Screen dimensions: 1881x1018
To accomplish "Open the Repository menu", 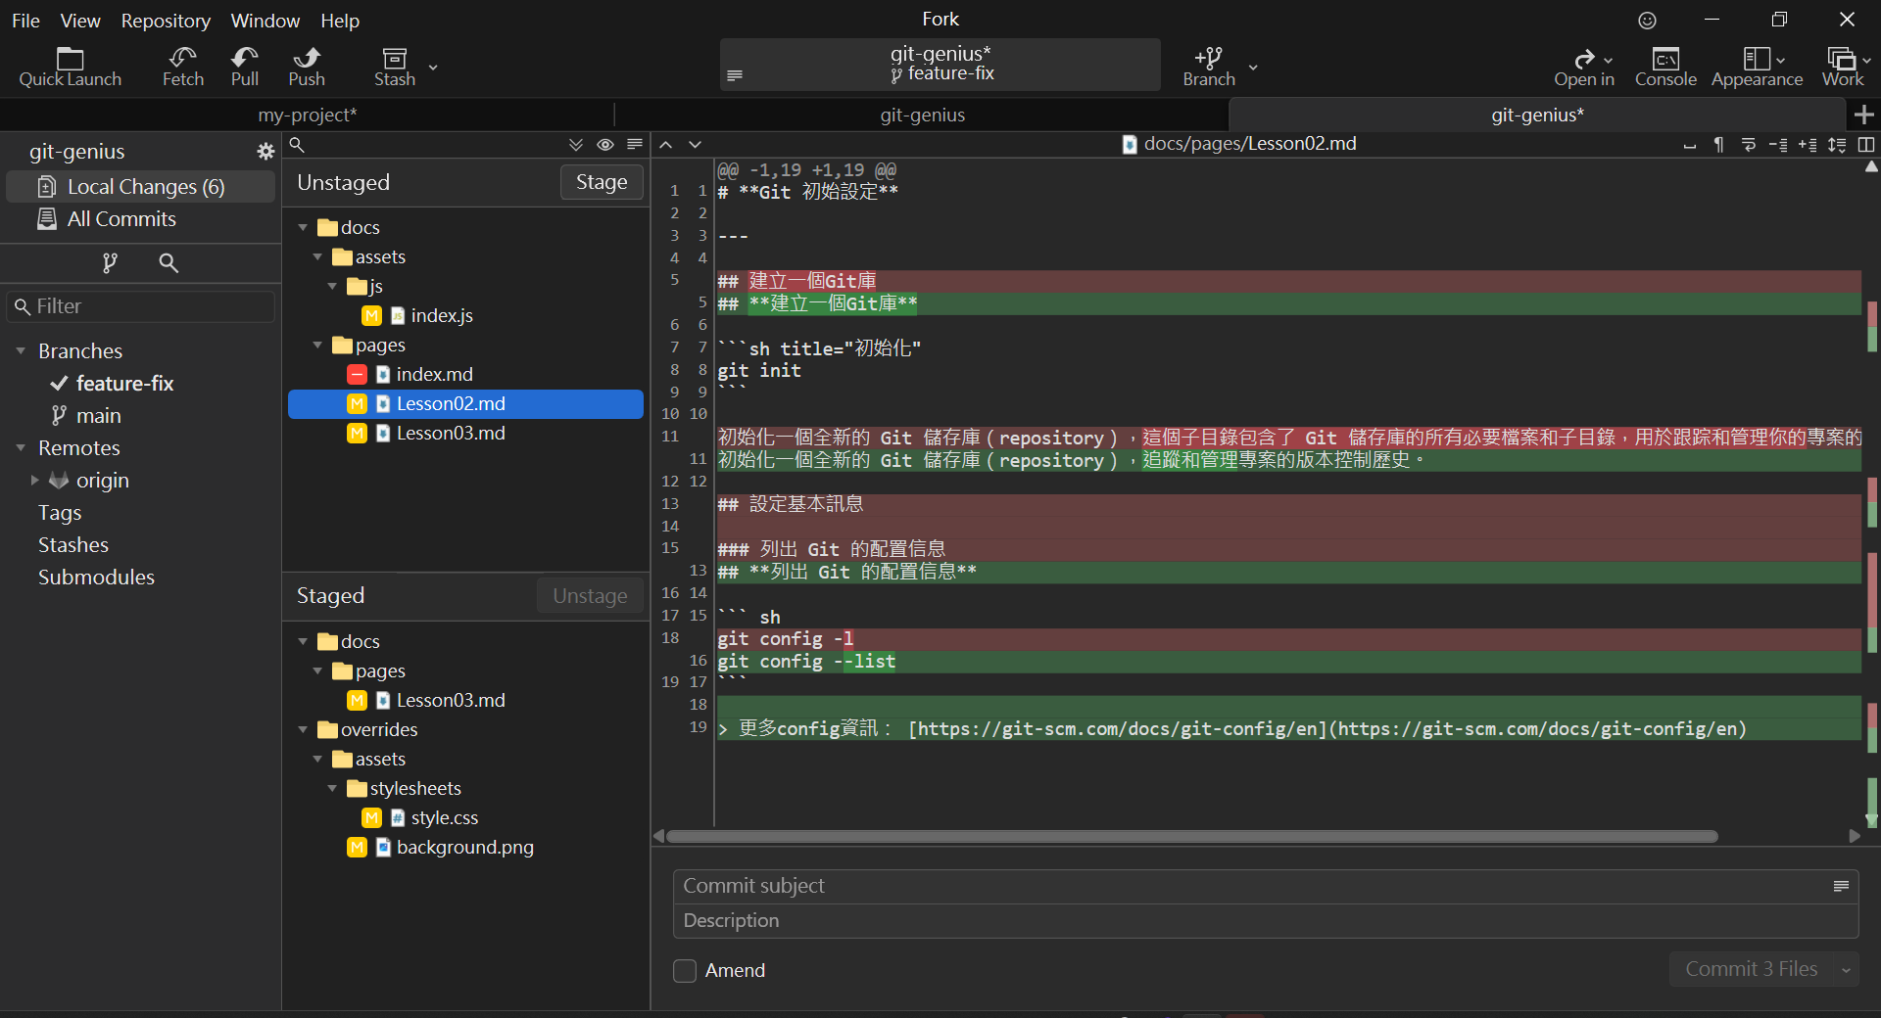I will point(166,21).
